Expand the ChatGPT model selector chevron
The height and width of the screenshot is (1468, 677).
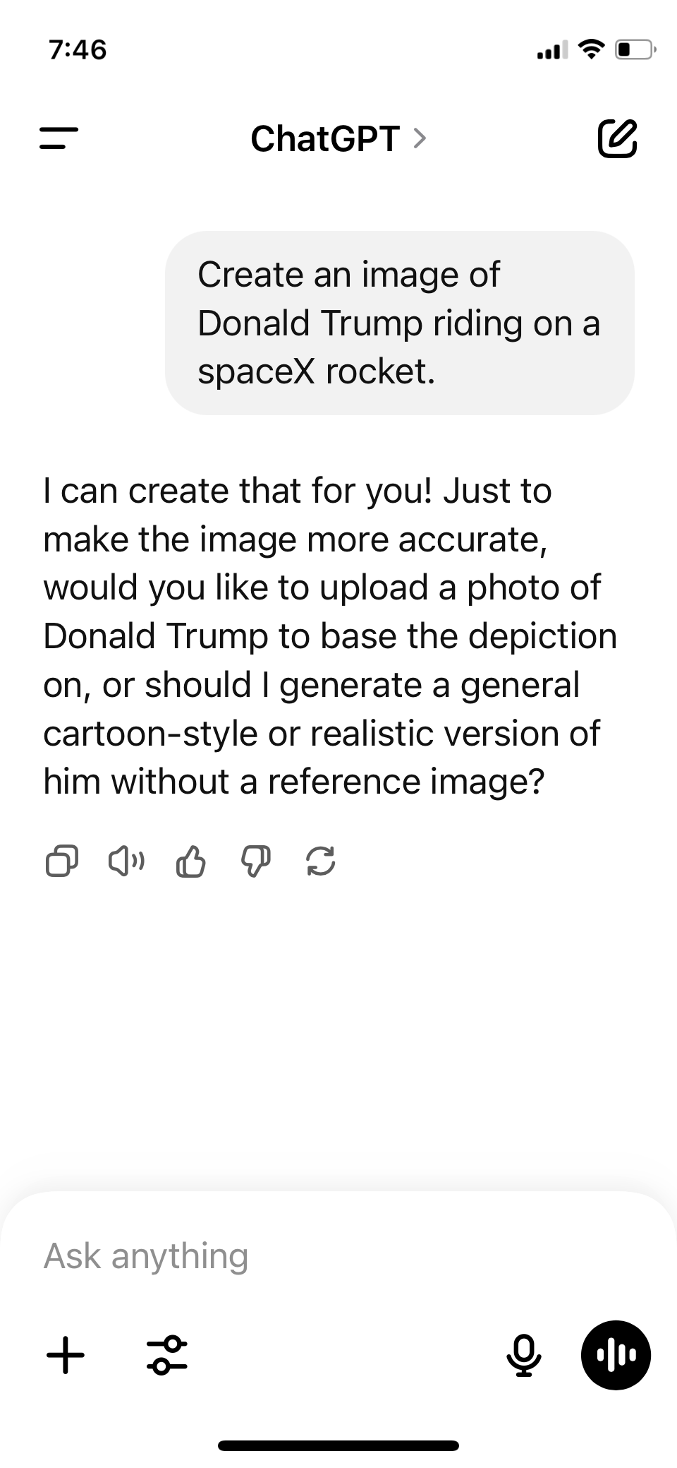click(420, 138)
